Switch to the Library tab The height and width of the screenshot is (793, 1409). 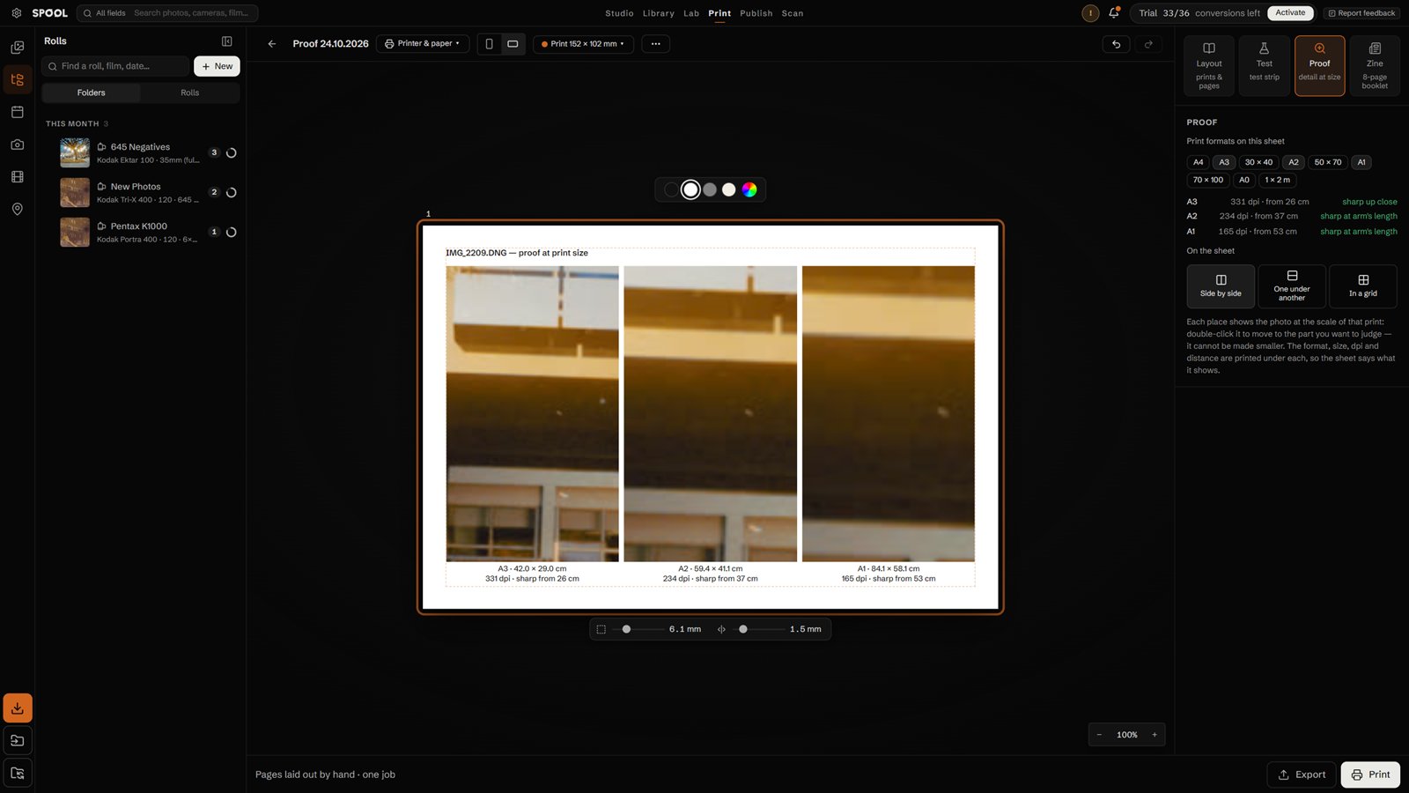[659, 13]
